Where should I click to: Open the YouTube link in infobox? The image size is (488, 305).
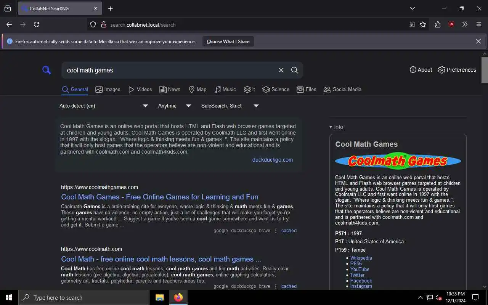pyautogui.click(x=360, y=269)
